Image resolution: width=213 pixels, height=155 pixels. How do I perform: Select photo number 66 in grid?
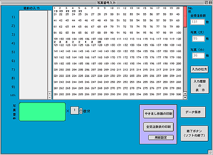coord(86,26)
